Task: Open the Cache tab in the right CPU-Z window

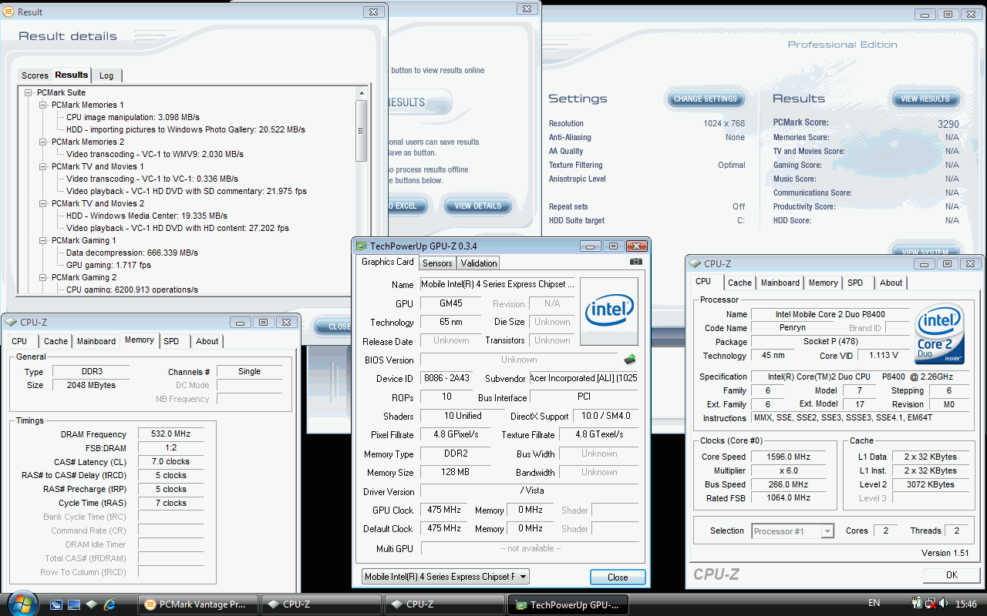Action: (739, 283)
